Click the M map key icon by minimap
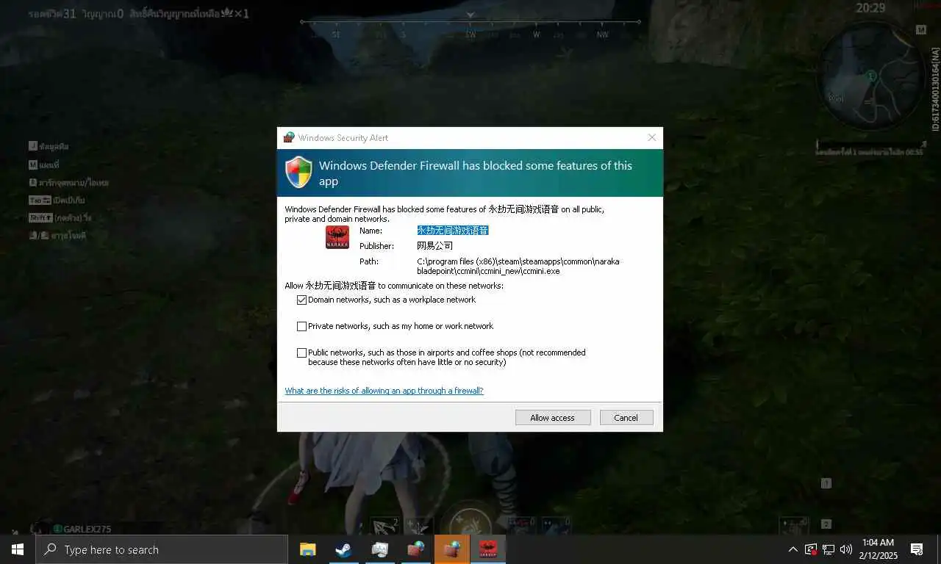The image size is (941, 564). (921, 29)
